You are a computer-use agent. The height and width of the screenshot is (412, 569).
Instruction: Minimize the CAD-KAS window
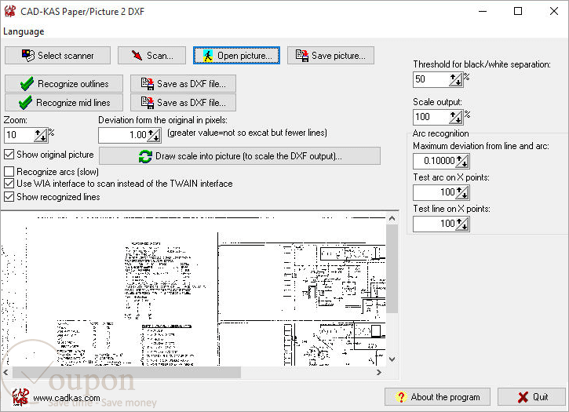coord(483,11)
